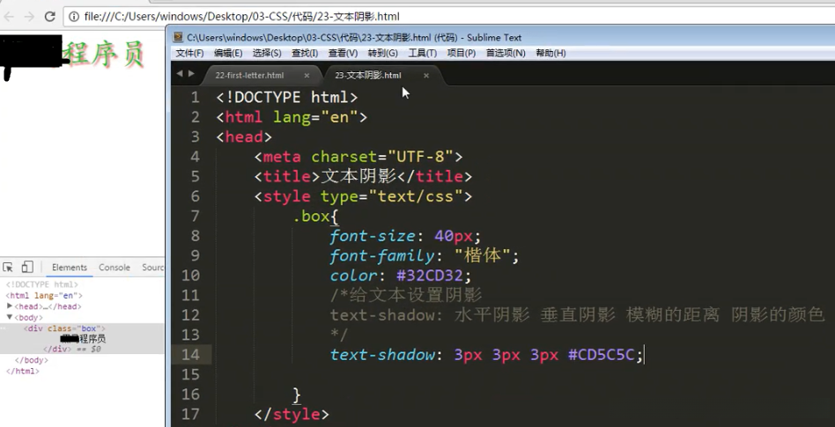Image resolution: width=835 pixels, height=427 pixels.
Task: Close the 23-文本阴影.html tab
Action: 426,76
